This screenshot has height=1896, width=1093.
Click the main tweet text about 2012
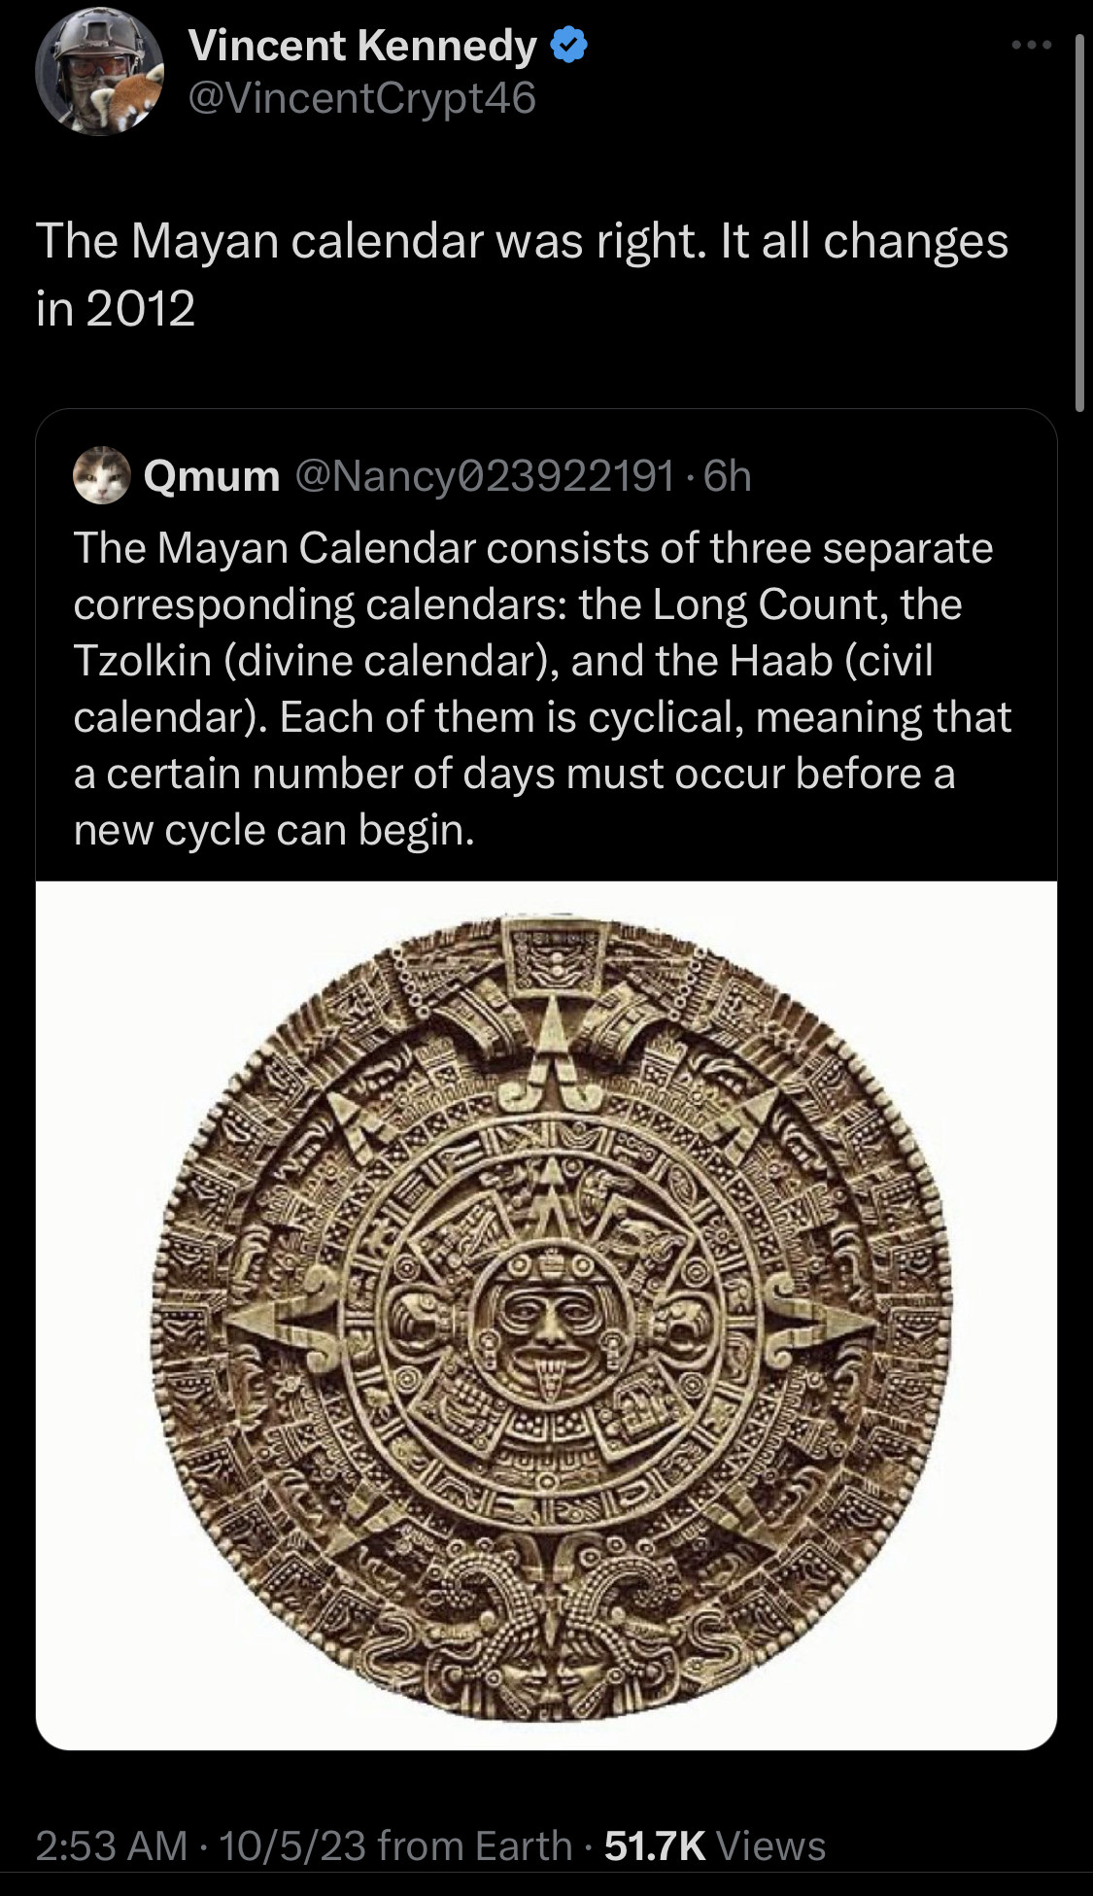click(x=522, y=274)
